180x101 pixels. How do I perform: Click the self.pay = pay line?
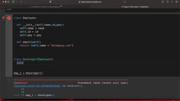click(30, 35)
